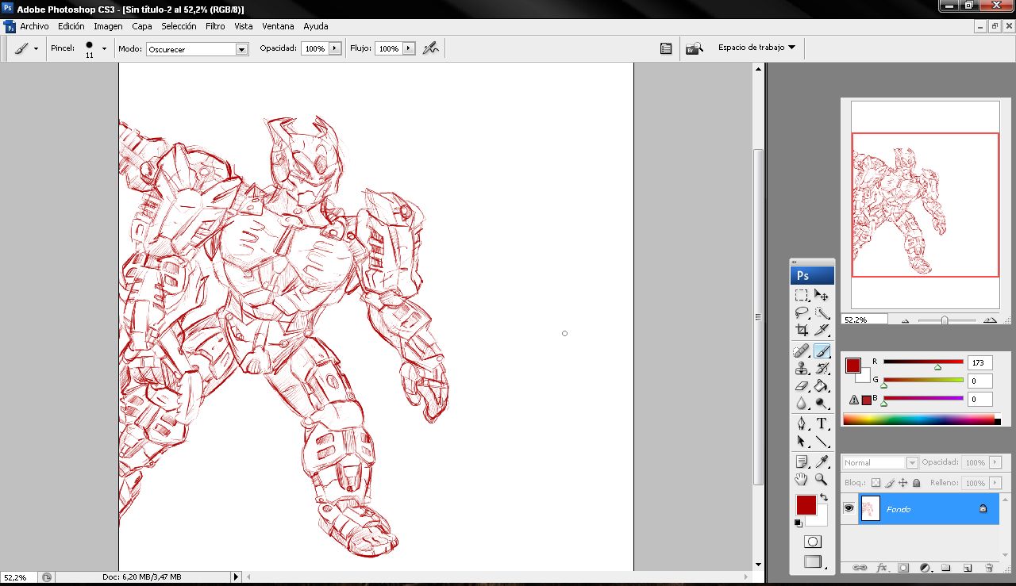Pick the Paint Bucket tool
Screen dimensions: 1016x586
pyautogui.click(x=822, y=386)
